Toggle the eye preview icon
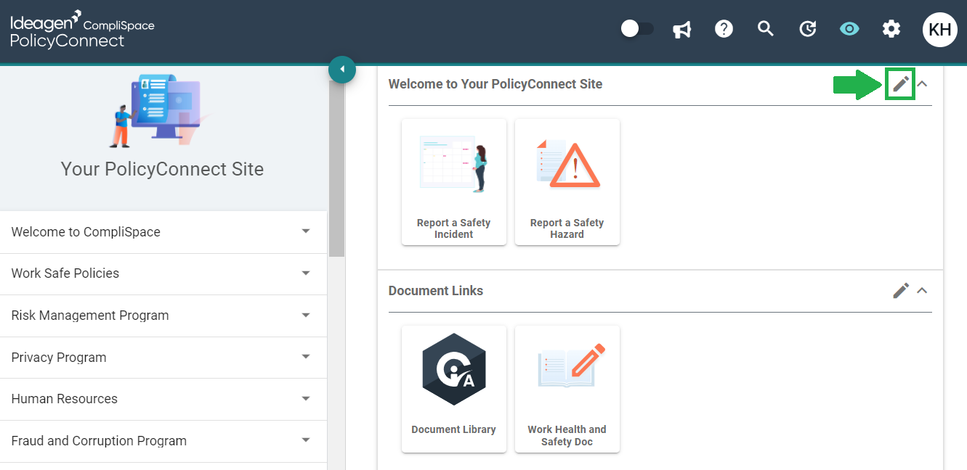 point(849,29)
